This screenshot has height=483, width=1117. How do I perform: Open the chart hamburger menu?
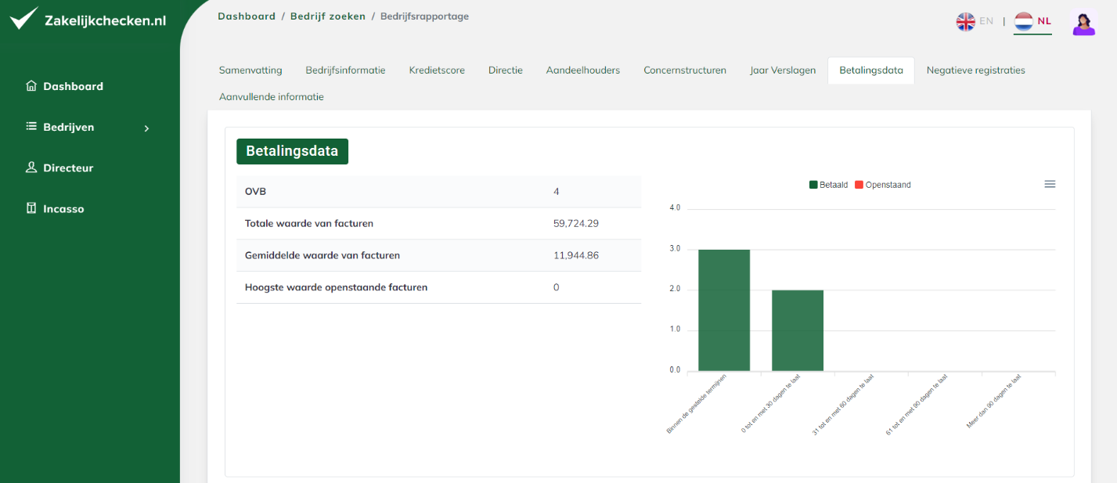click(1050, 184)
